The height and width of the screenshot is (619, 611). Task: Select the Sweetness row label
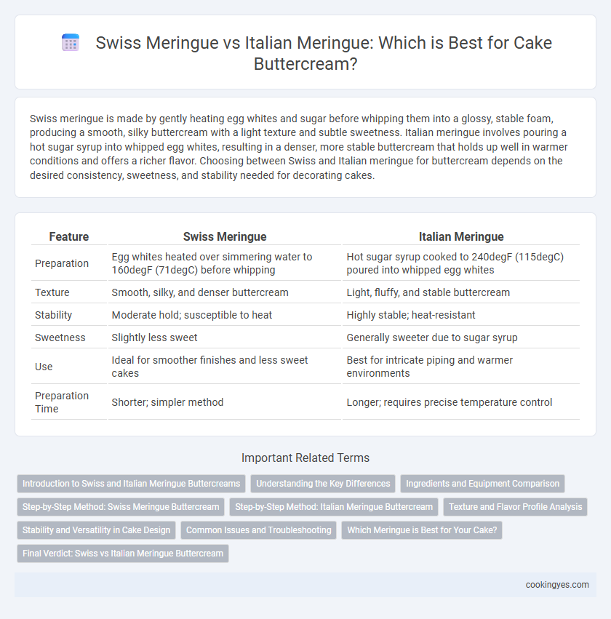pos(60,338)
